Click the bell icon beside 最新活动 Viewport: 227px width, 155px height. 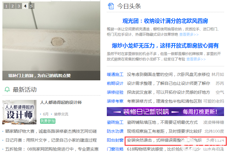coord(7,90)
